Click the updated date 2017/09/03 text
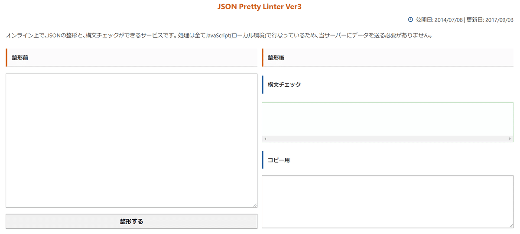Screen dimensions: 520x234 [499, 19]
